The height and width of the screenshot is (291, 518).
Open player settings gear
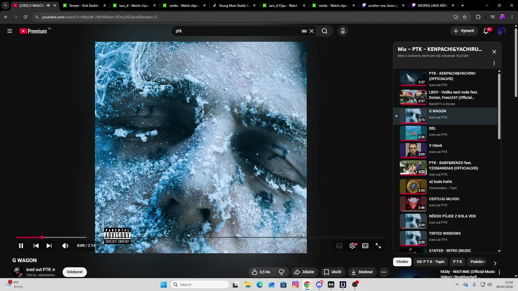tap(352, 246)
